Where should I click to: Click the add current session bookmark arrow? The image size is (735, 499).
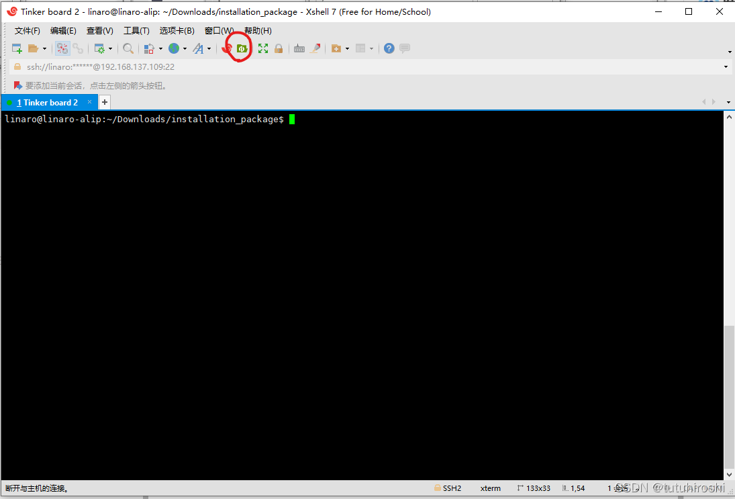(18, 86)
